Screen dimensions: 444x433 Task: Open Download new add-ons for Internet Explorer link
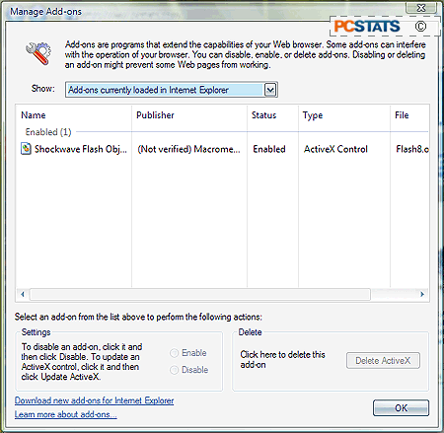[94, 400]
